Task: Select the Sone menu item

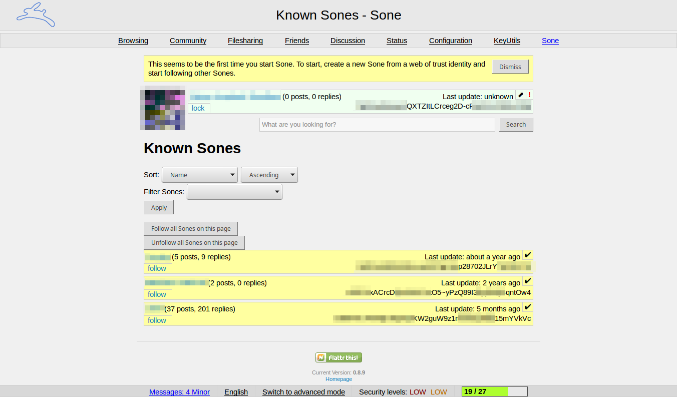Action: tap(550, 41)
